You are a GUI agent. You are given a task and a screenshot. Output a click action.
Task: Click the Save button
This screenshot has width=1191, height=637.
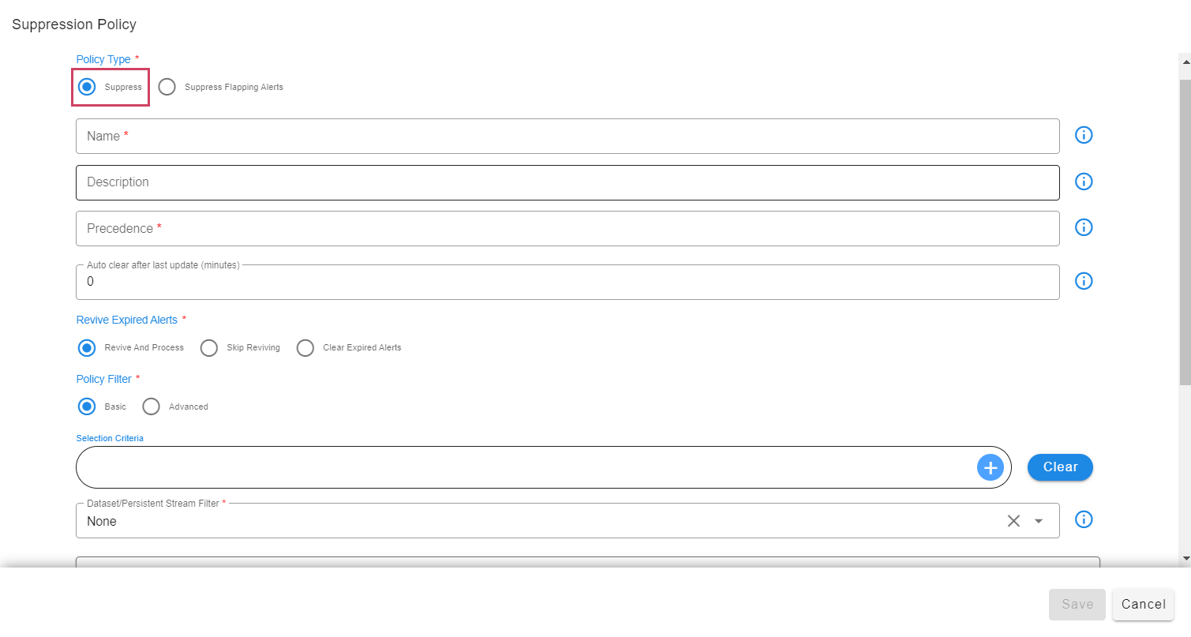[1077, 604]
